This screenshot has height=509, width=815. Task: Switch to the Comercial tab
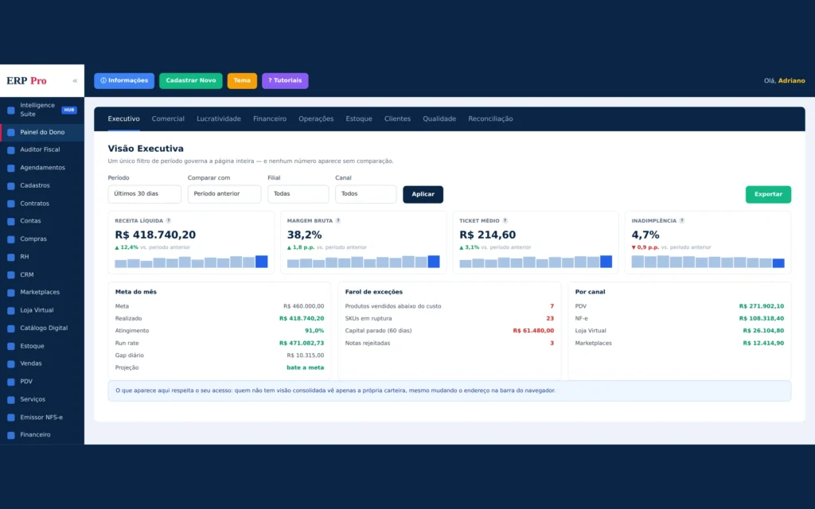pos(168,119)
